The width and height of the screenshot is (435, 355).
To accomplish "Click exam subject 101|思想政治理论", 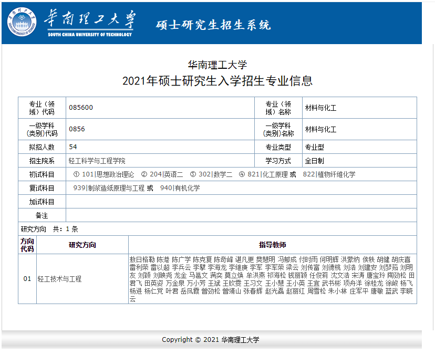I will pyautogui.click(x=108, y=174).
